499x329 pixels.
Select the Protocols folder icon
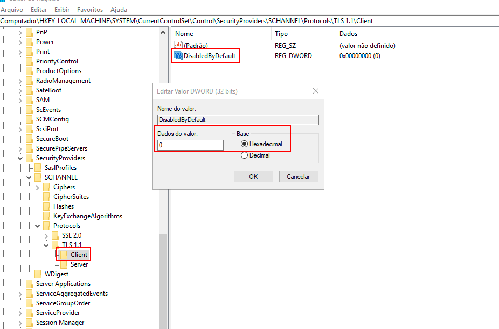coord(46,226)
